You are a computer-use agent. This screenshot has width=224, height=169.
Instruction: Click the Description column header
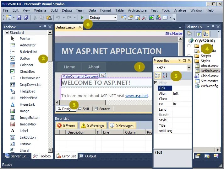tap(80, 132)
